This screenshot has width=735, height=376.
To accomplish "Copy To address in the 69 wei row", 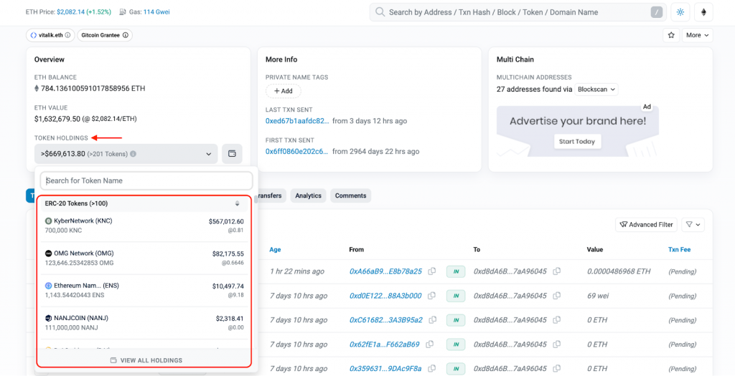I will (557, 296).
